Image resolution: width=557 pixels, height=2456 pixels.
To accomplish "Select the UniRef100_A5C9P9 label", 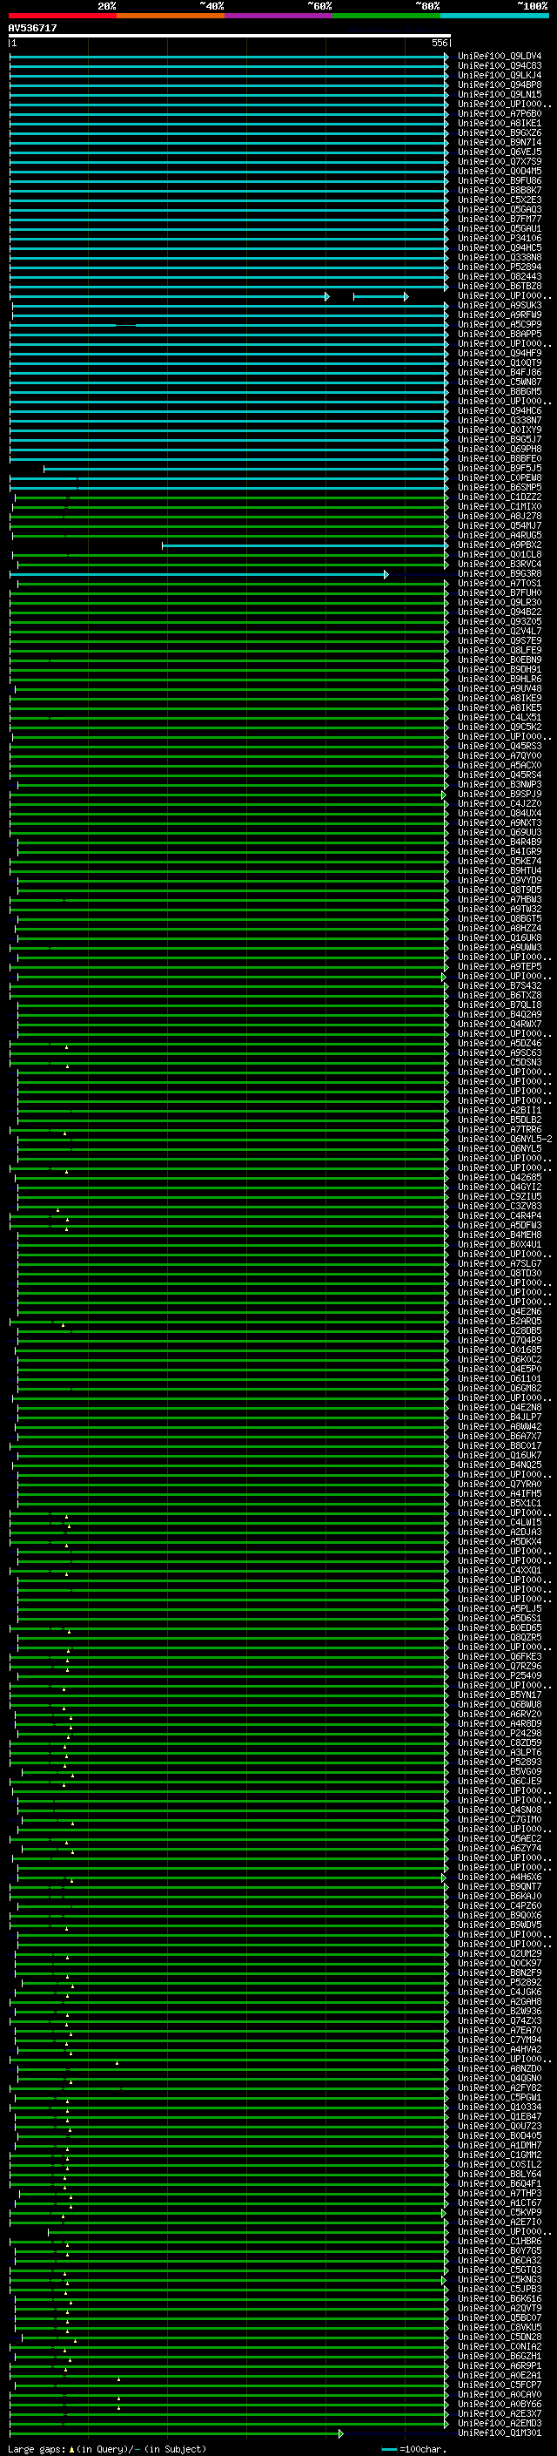I will 499,324.
